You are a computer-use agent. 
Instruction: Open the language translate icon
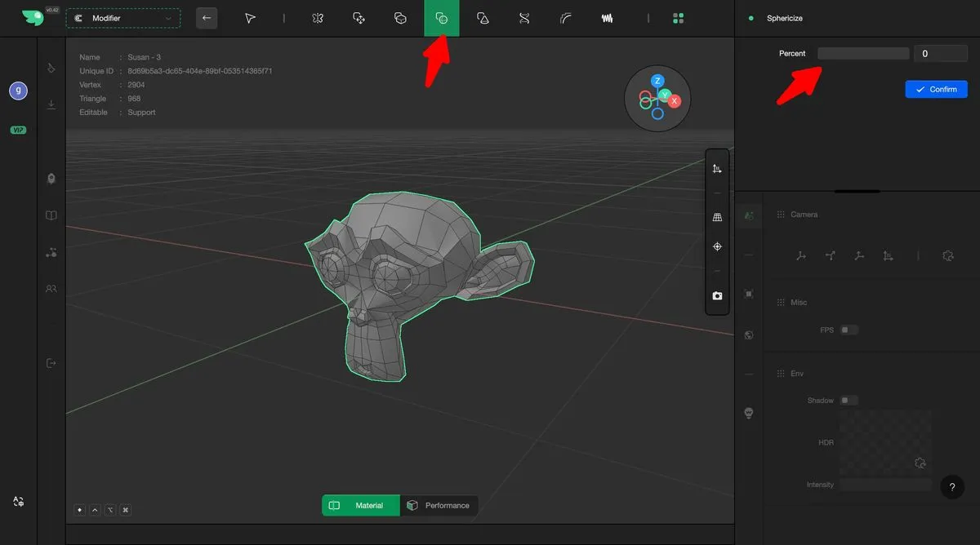point(18,502)
